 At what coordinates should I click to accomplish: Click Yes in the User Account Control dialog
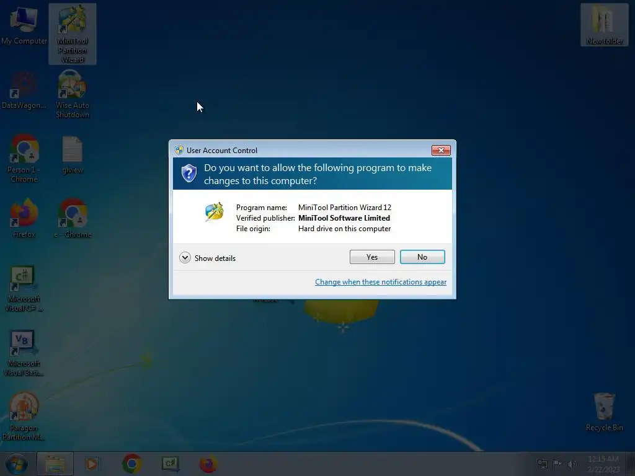[372, 257]
